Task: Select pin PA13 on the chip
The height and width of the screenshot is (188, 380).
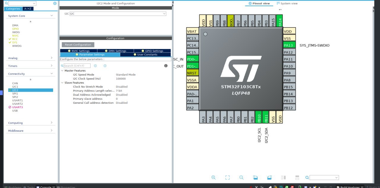Action: coord(289,45)
